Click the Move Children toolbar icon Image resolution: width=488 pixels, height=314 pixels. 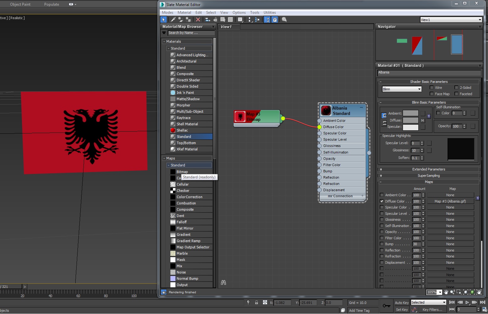208,19
